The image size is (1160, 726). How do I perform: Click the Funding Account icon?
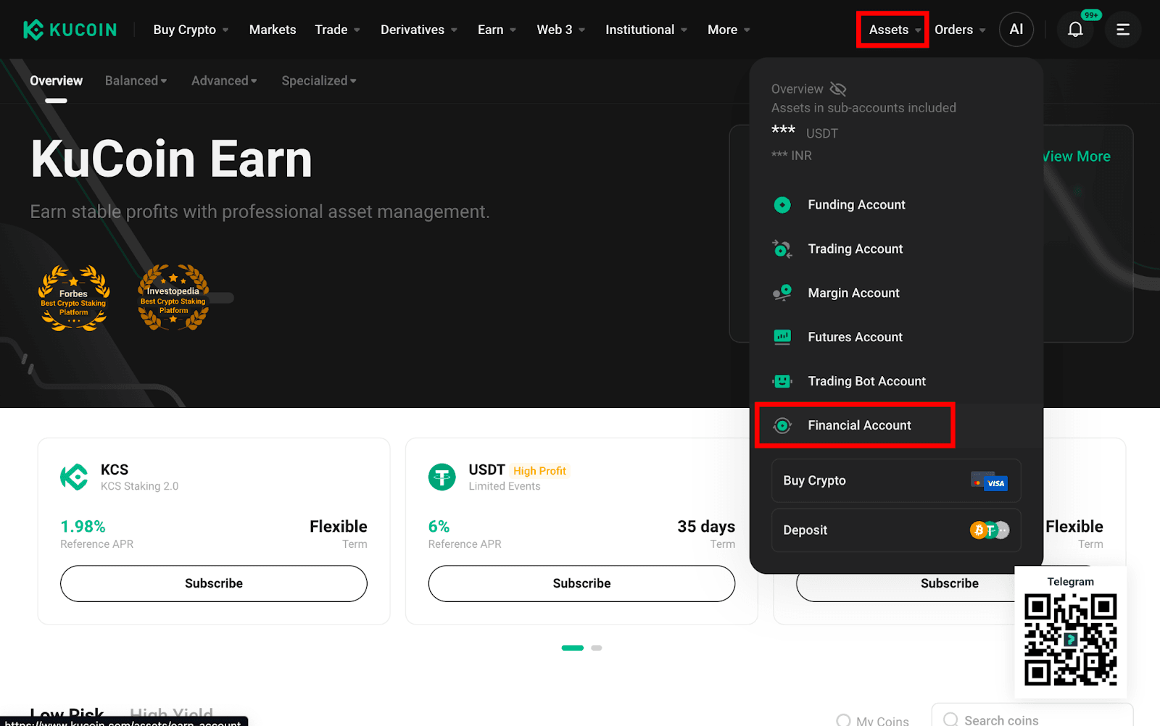782,205
